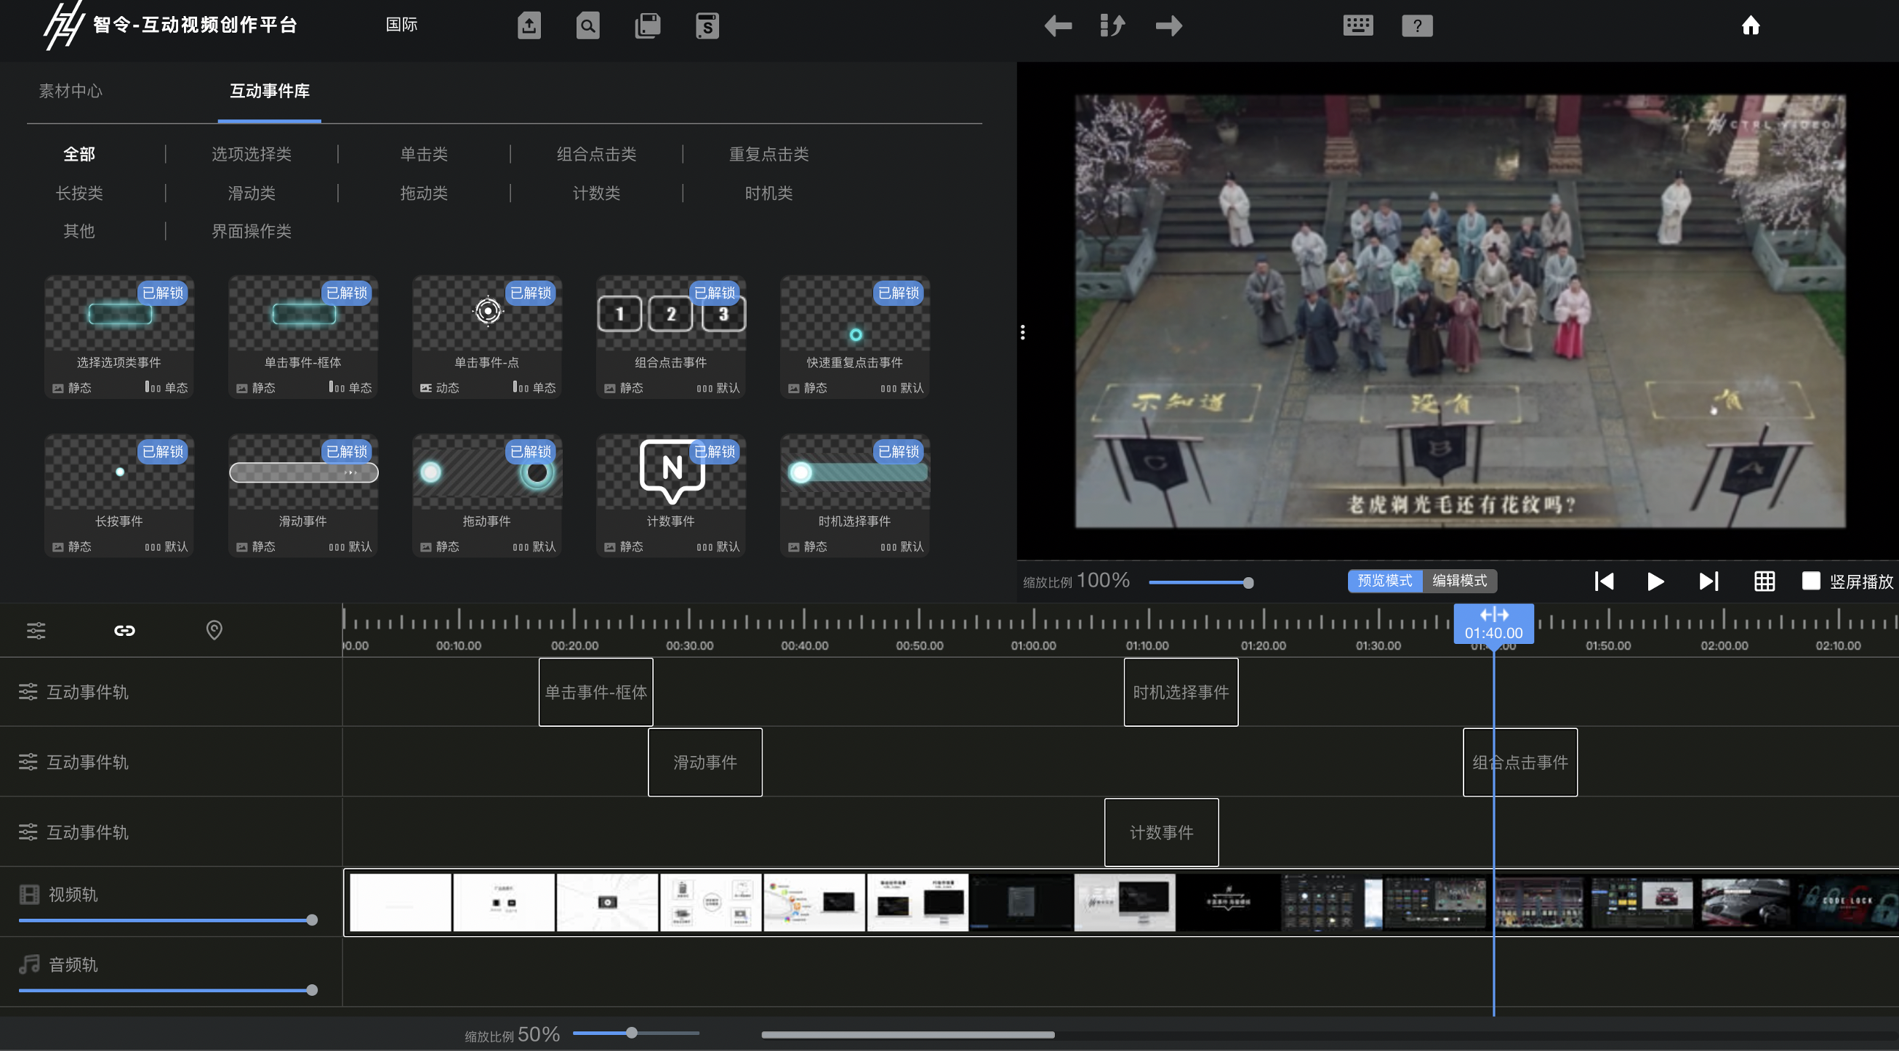Image resolution: width=1899 pixels, height=1051 pixels.
Task: Select the 选择选项类事件 card
Action: 119,337
